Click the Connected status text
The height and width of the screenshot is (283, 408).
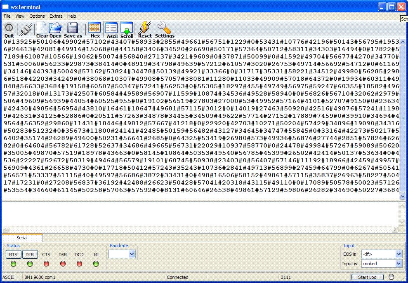click(177, 277)
